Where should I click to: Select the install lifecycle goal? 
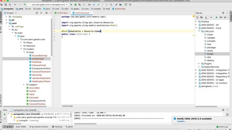click(x=210, y=54)
